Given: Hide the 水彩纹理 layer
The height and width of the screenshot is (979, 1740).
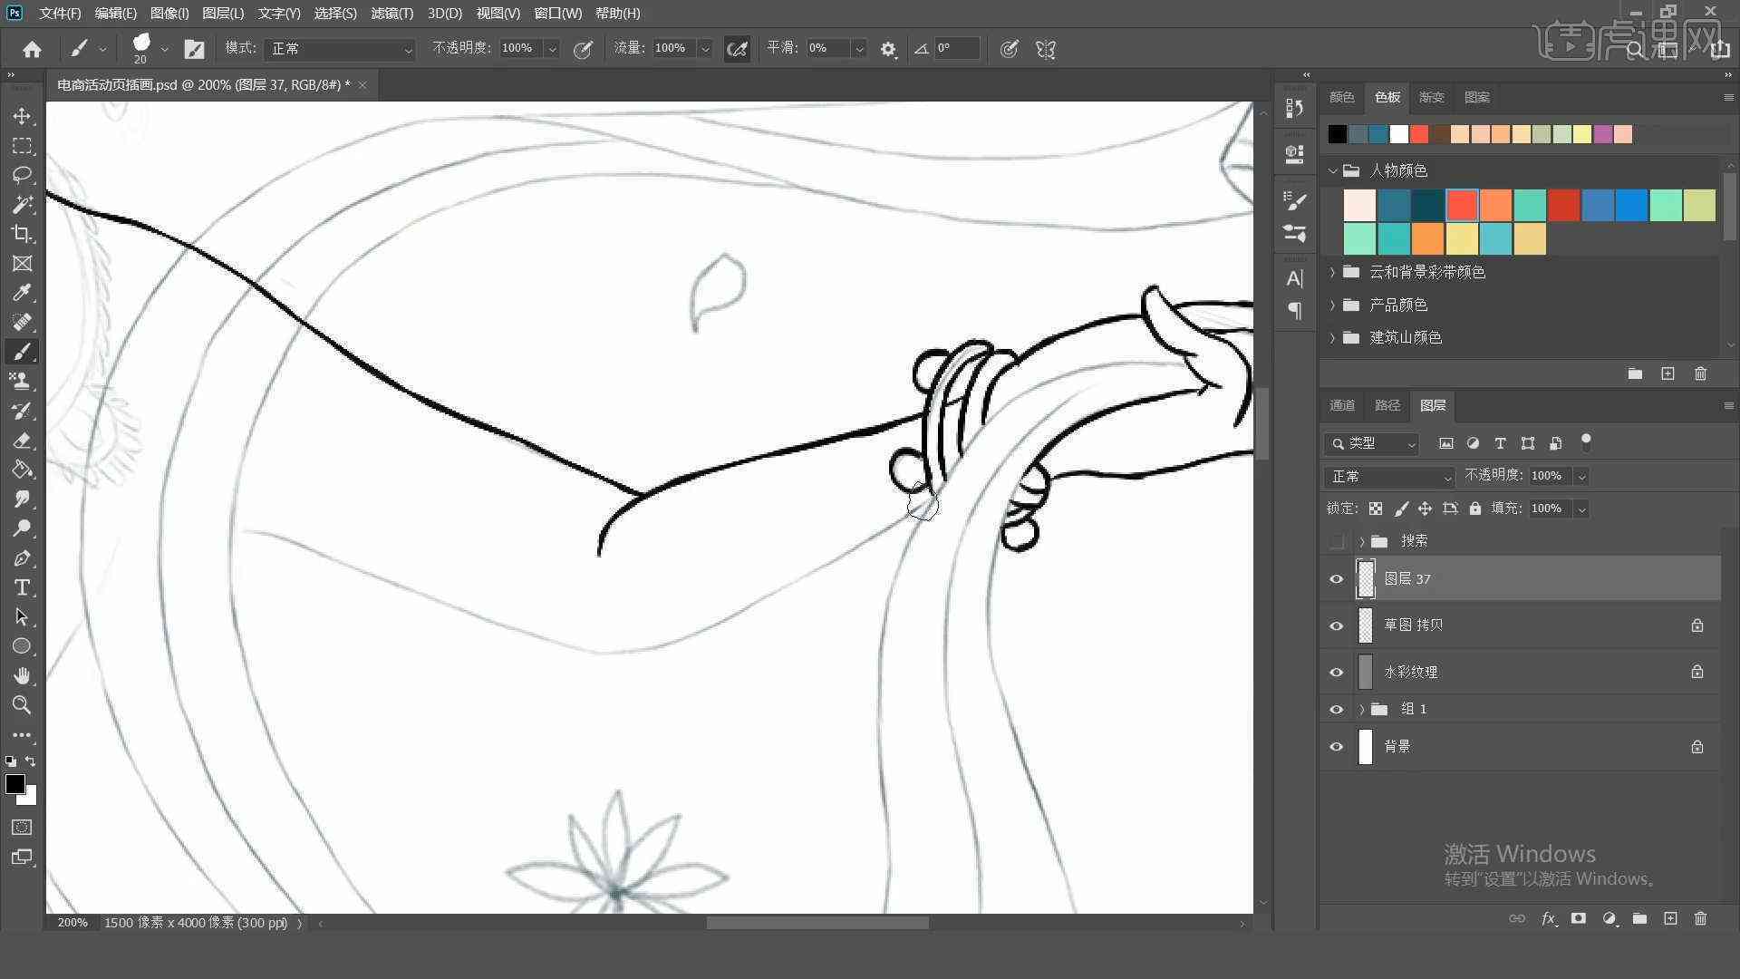Looking at the screenshot, I should click(1336, 672).
